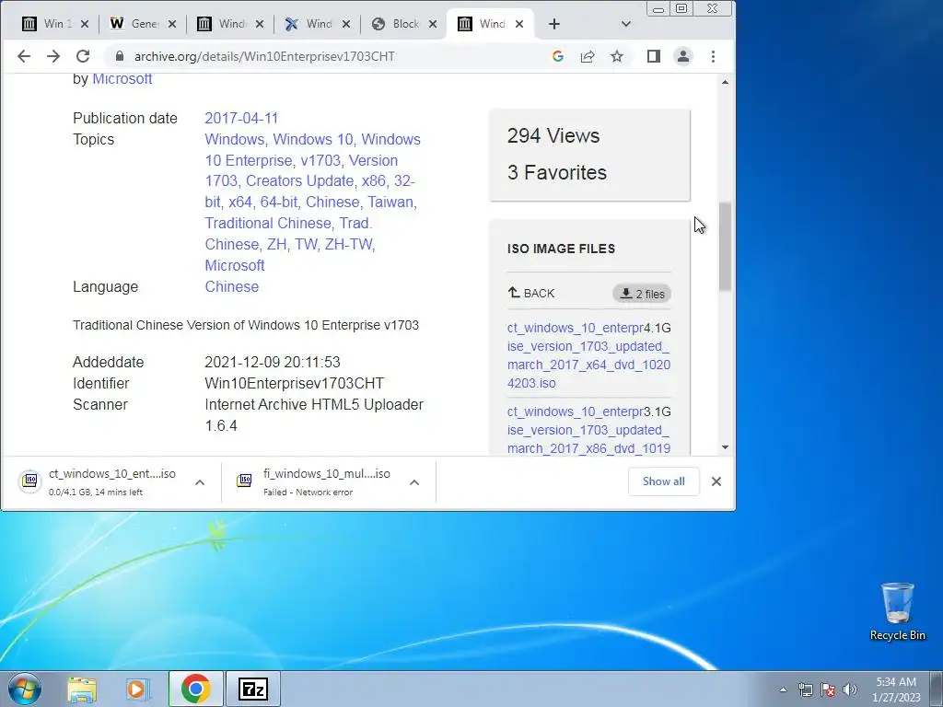The height and width of the screenshot is (707, 943).
Task: Open 'Taiwan' topic link
Action: click(x=390, y=203)
